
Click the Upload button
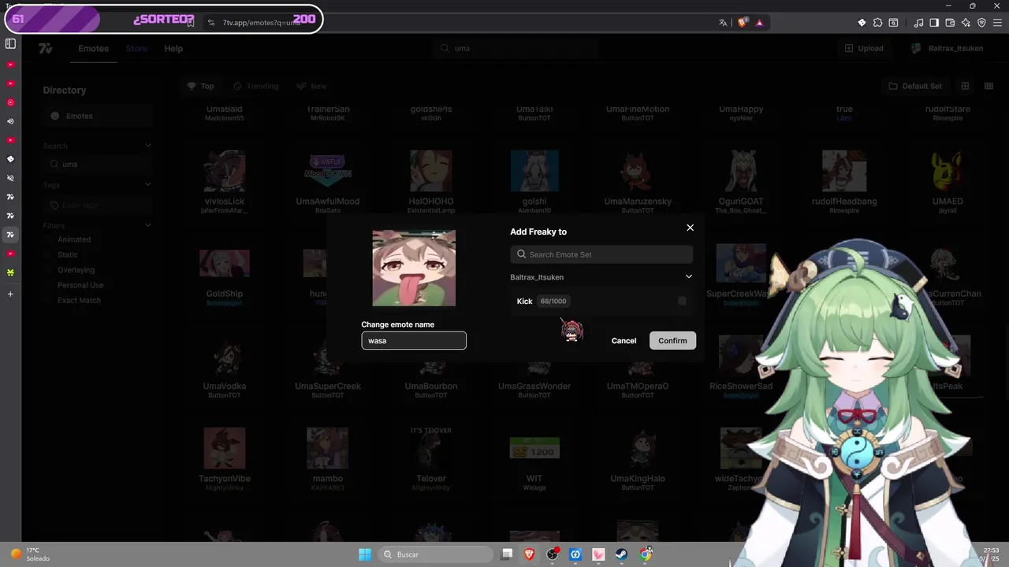pos(864,48)
